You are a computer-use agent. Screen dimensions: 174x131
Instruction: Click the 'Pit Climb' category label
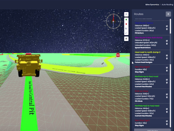point(139,101)
